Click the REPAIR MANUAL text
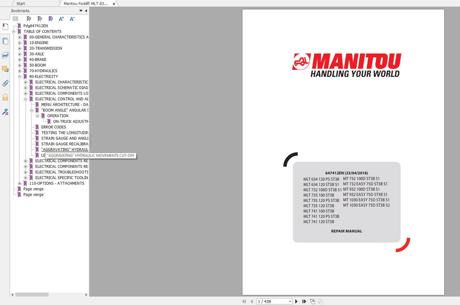This screenshot has width=460, height=305. pyautogui.click(x=347, y=231)
